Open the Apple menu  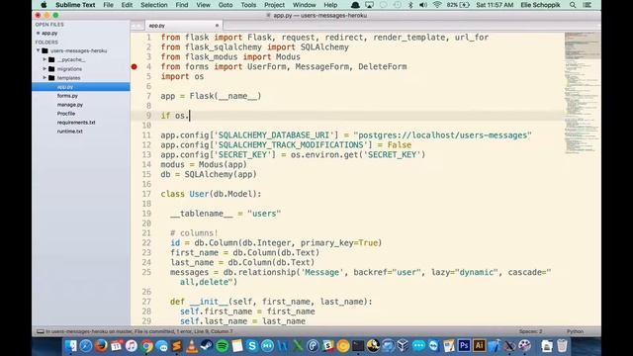pyautogui.click(x=44, y=5)
